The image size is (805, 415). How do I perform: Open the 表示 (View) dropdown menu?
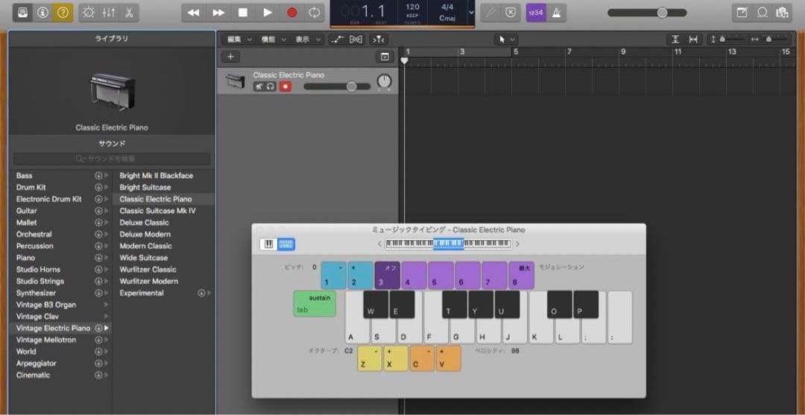pos(306,39)
